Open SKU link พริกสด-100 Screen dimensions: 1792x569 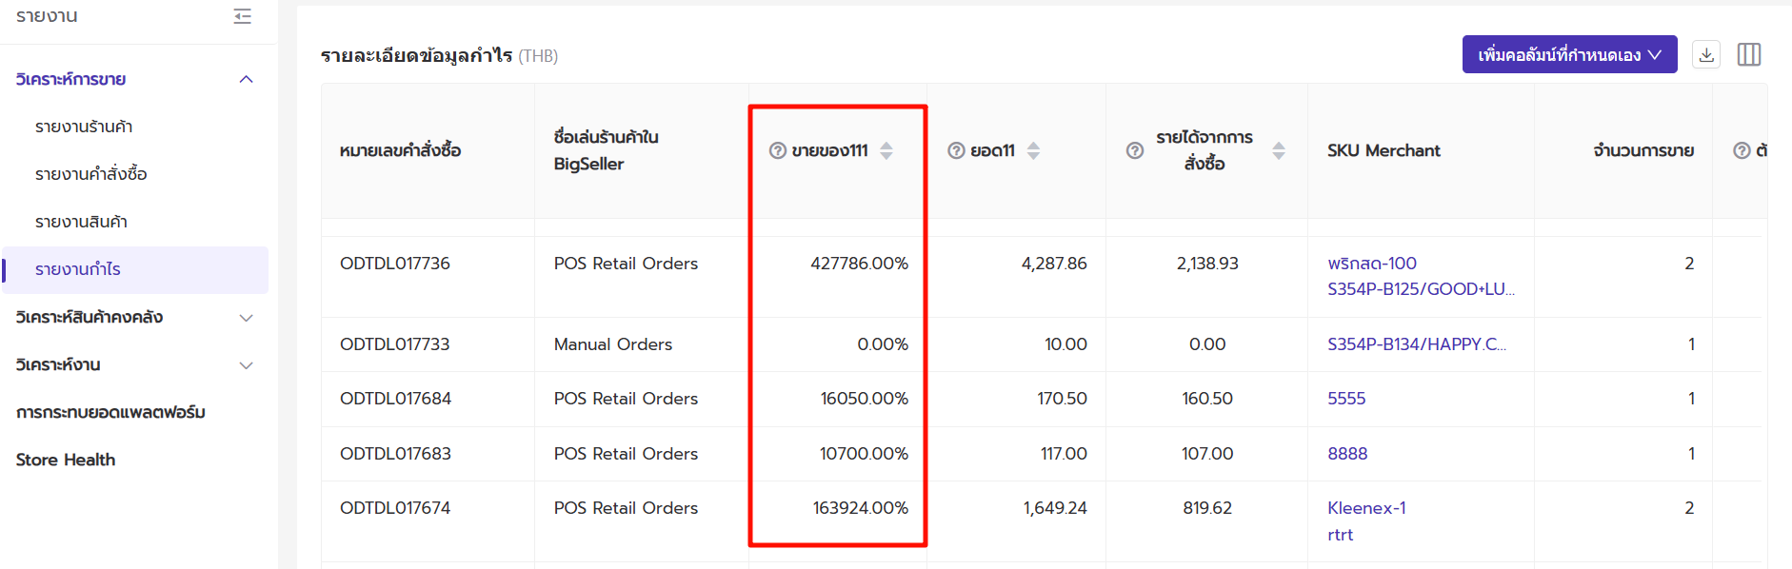click(x=1372, y=264)
